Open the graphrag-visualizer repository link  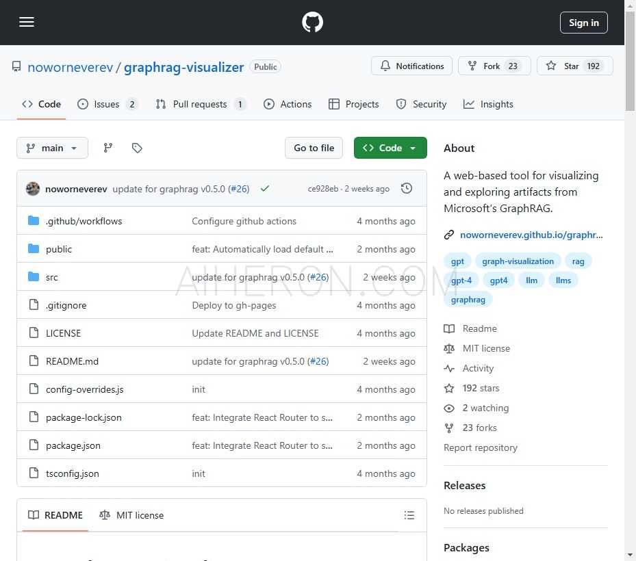(x=183, y=67)
